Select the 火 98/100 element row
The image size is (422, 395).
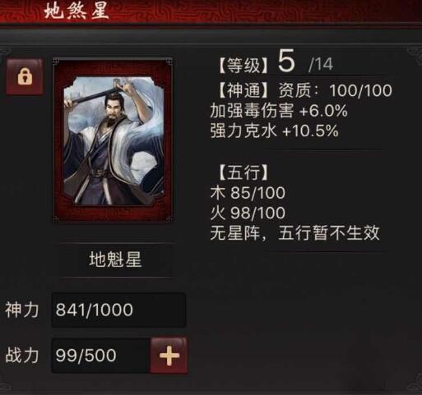pos(248,213)
